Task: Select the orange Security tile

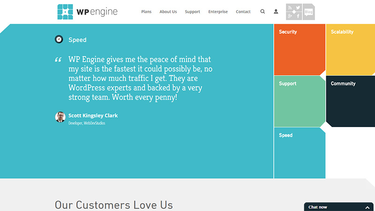Action: [x=300, y=50]
